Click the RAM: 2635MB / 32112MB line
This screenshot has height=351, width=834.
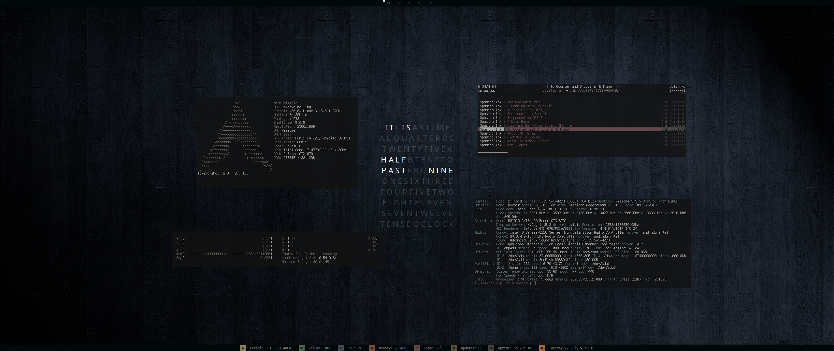click(294, 158)
